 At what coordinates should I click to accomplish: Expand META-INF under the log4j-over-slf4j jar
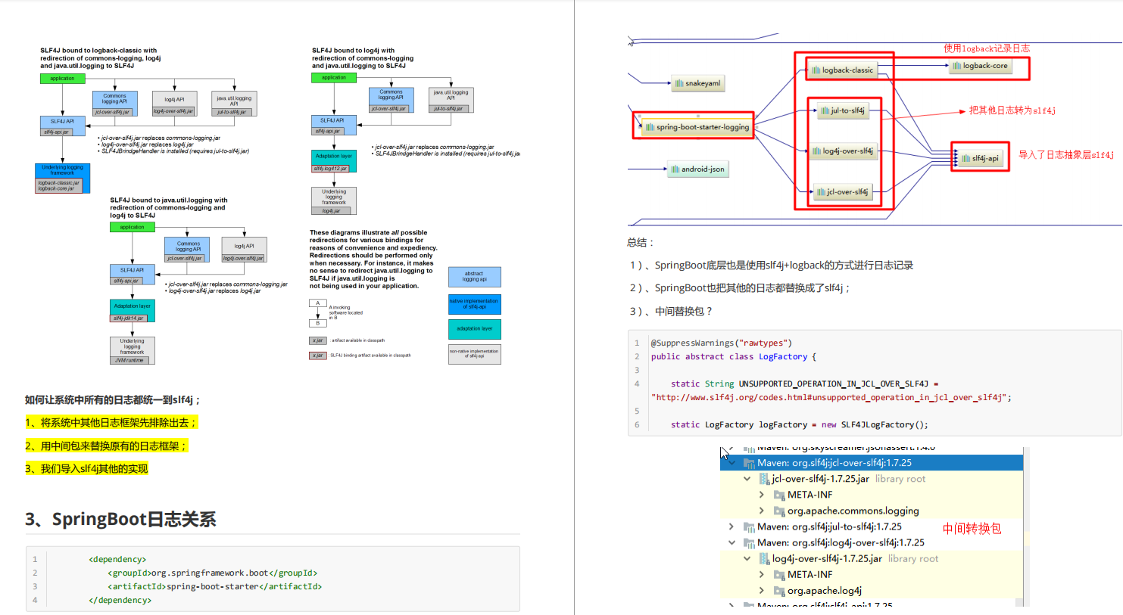point(762,575)
